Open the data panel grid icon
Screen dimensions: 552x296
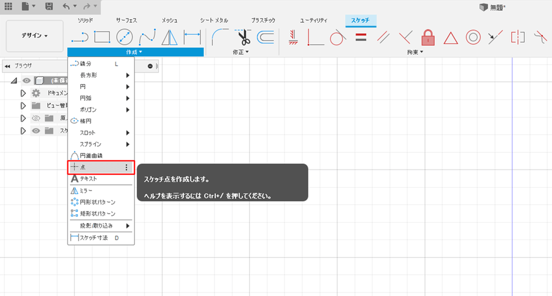[x=8, y=6]
